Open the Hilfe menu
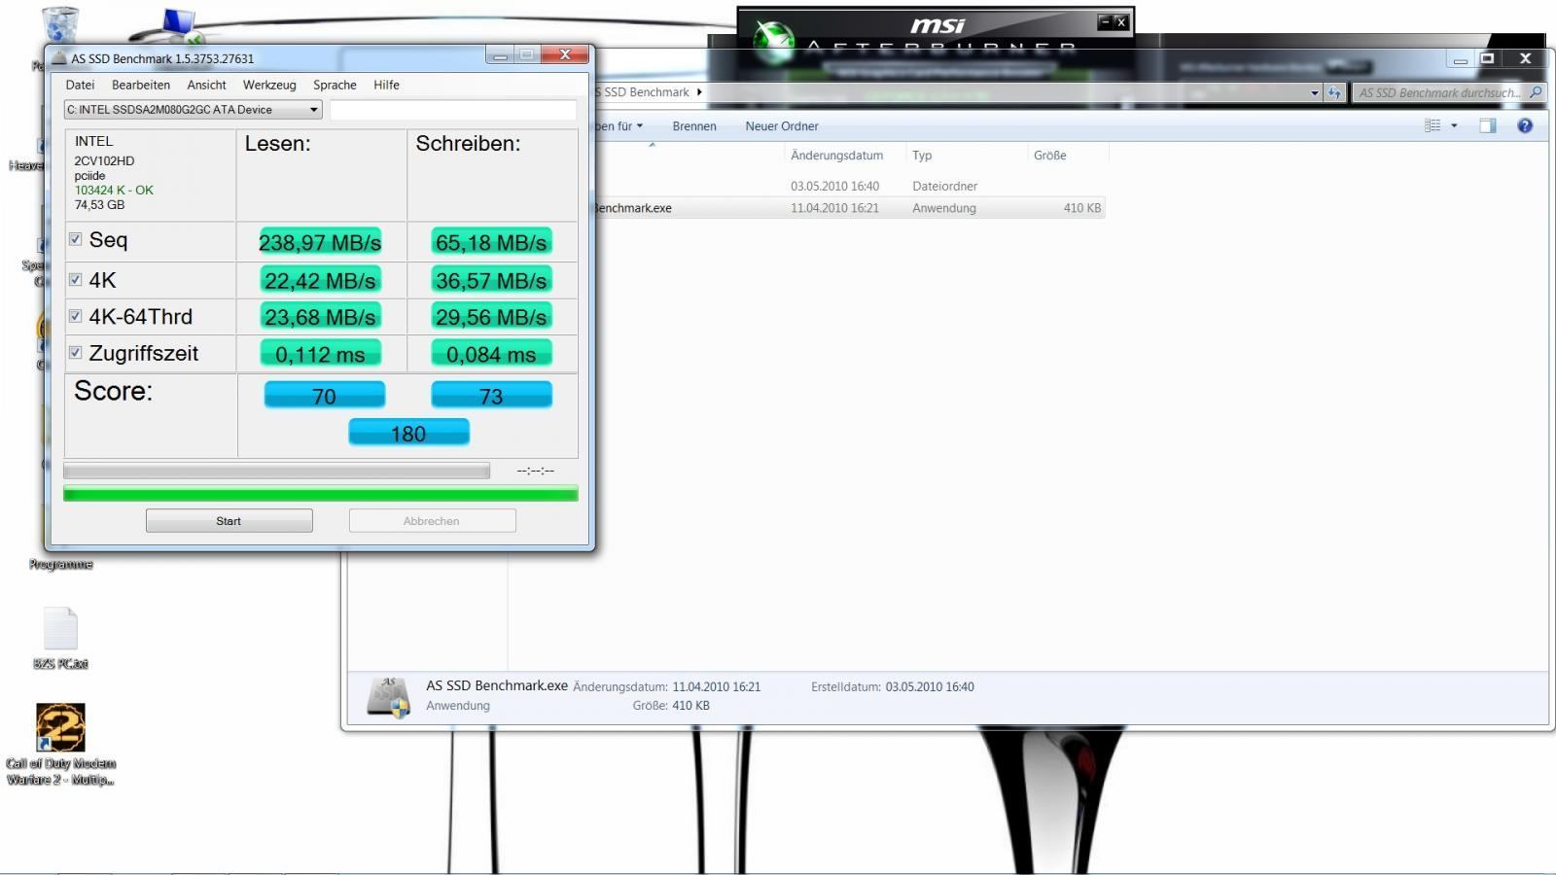 tap(386, 85)
